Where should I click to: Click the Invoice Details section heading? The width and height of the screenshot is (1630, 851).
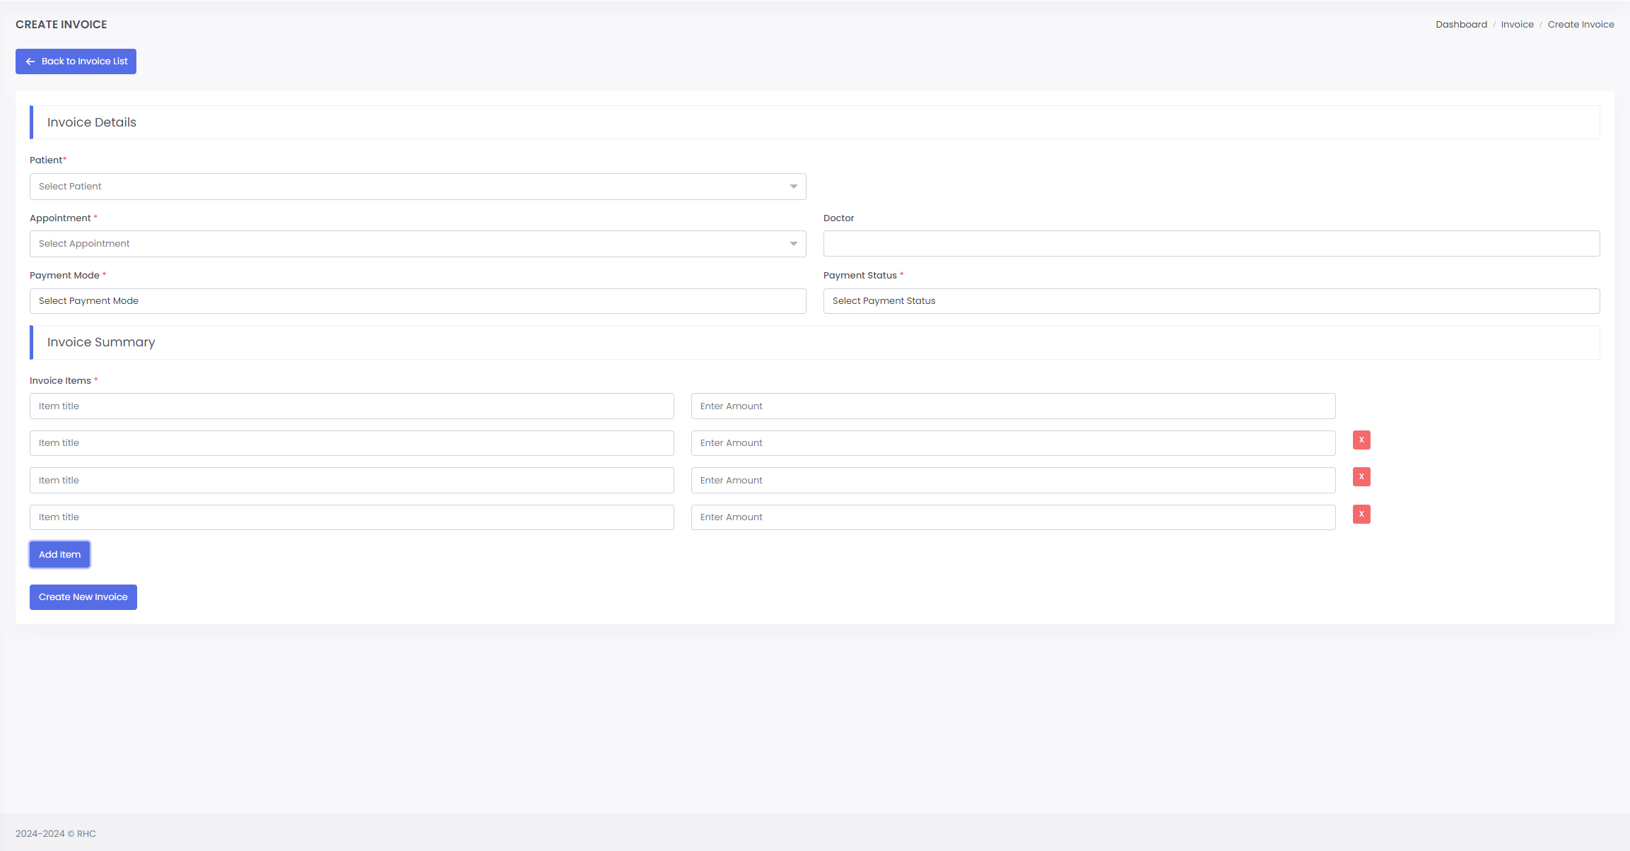click(x=92, y=122)
